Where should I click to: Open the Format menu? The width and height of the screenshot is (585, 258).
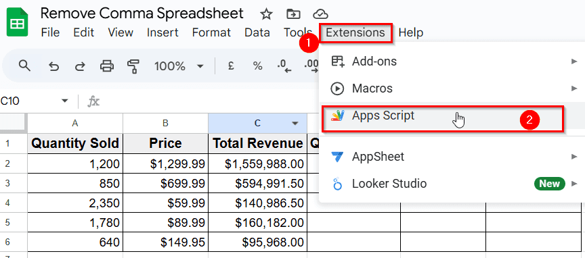[x=211, y=33]
